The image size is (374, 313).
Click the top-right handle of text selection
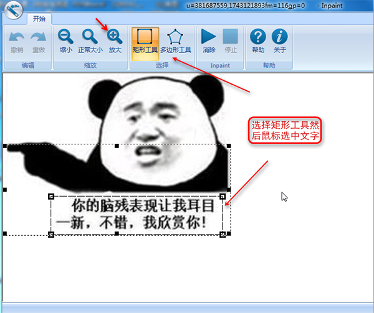click(x=223, y=197)
